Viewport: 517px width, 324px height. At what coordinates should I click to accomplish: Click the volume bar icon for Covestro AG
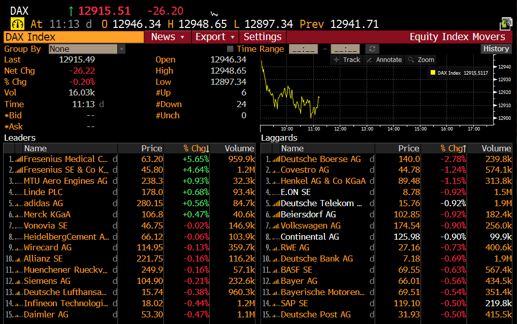[x=276, y=171]
